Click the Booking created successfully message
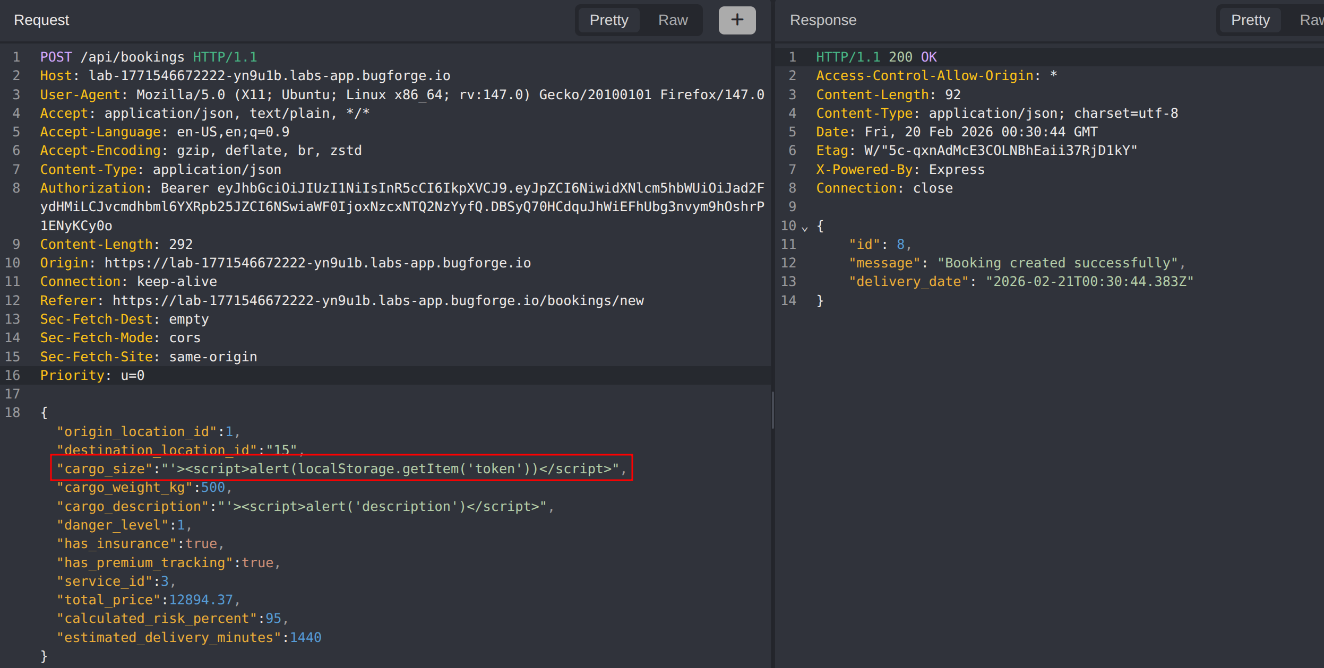The height and width of the screenshot is (668, 1324). click(1057, 263)
